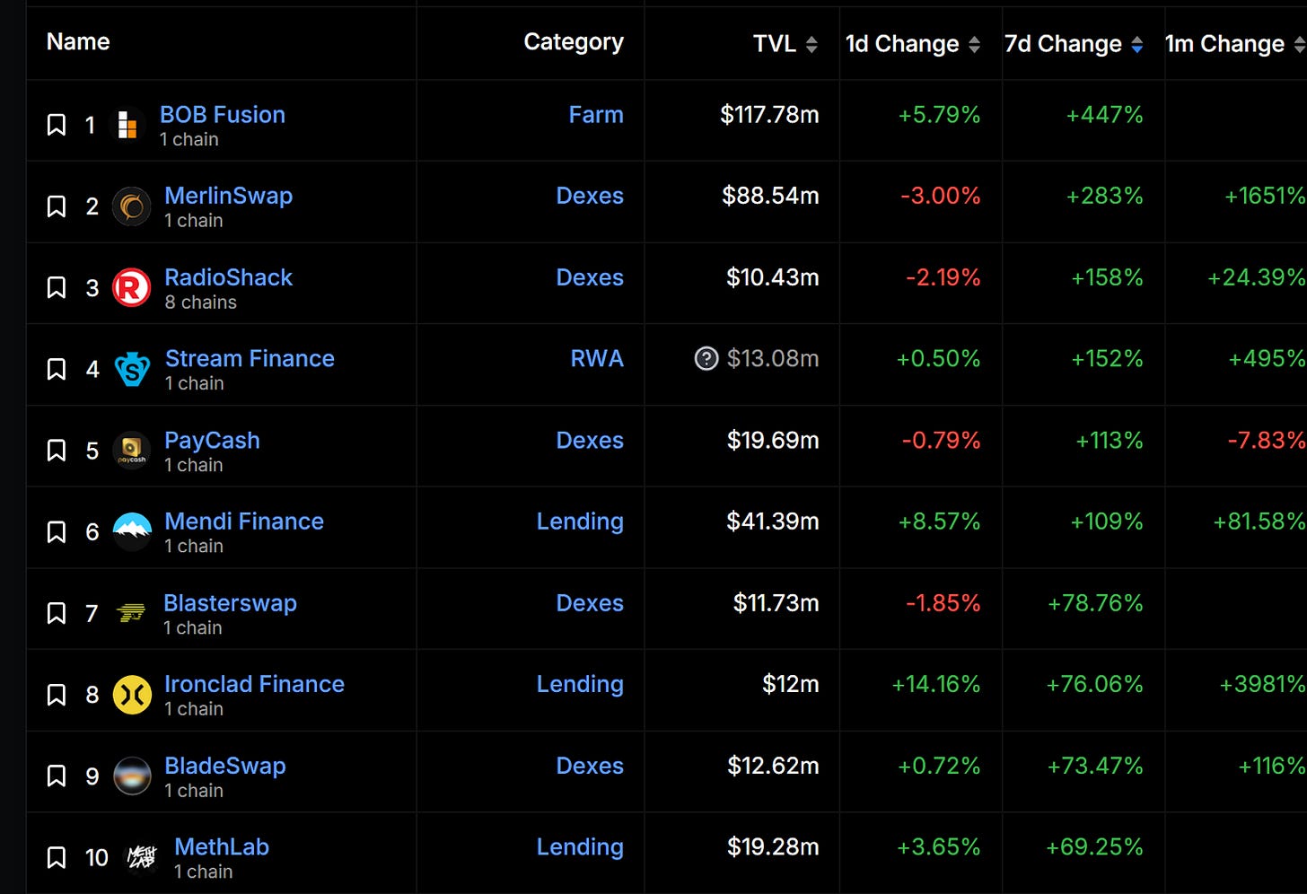Click the $12m TVL value
1307x894 pixels.
click(x=791, y=684)
